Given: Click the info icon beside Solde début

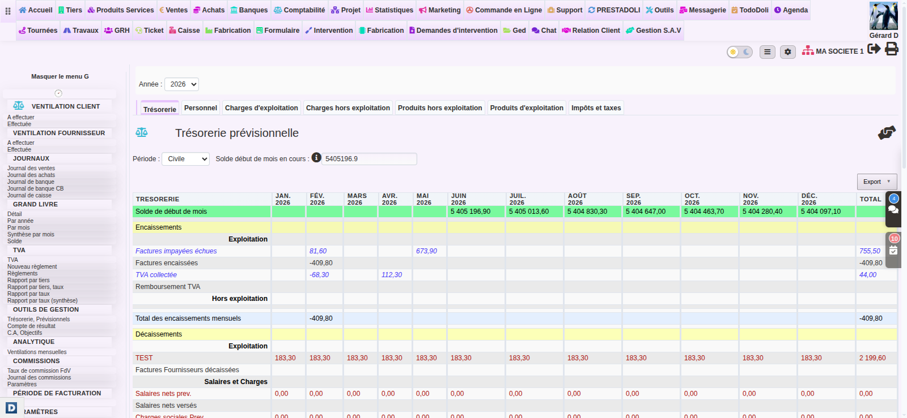Looking at the screenshot, I should click(x=316, y=158).
